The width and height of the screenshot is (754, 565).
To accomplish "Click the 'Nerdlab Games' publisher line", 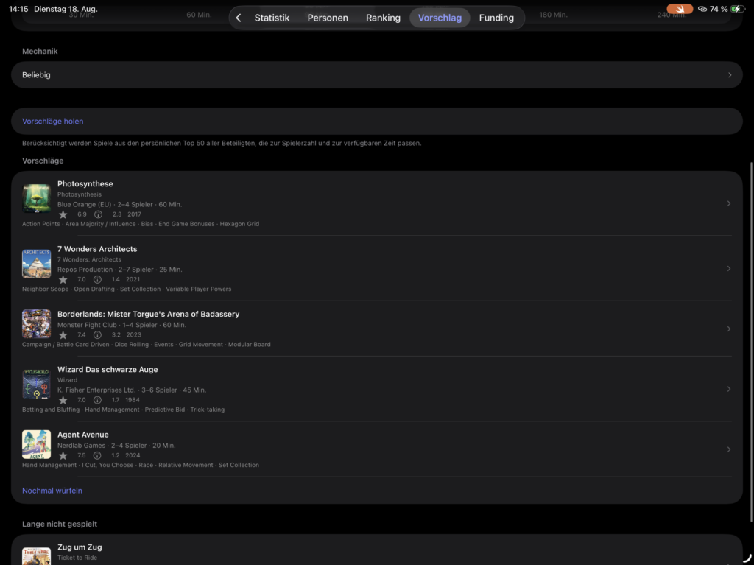I will point(116,445).
